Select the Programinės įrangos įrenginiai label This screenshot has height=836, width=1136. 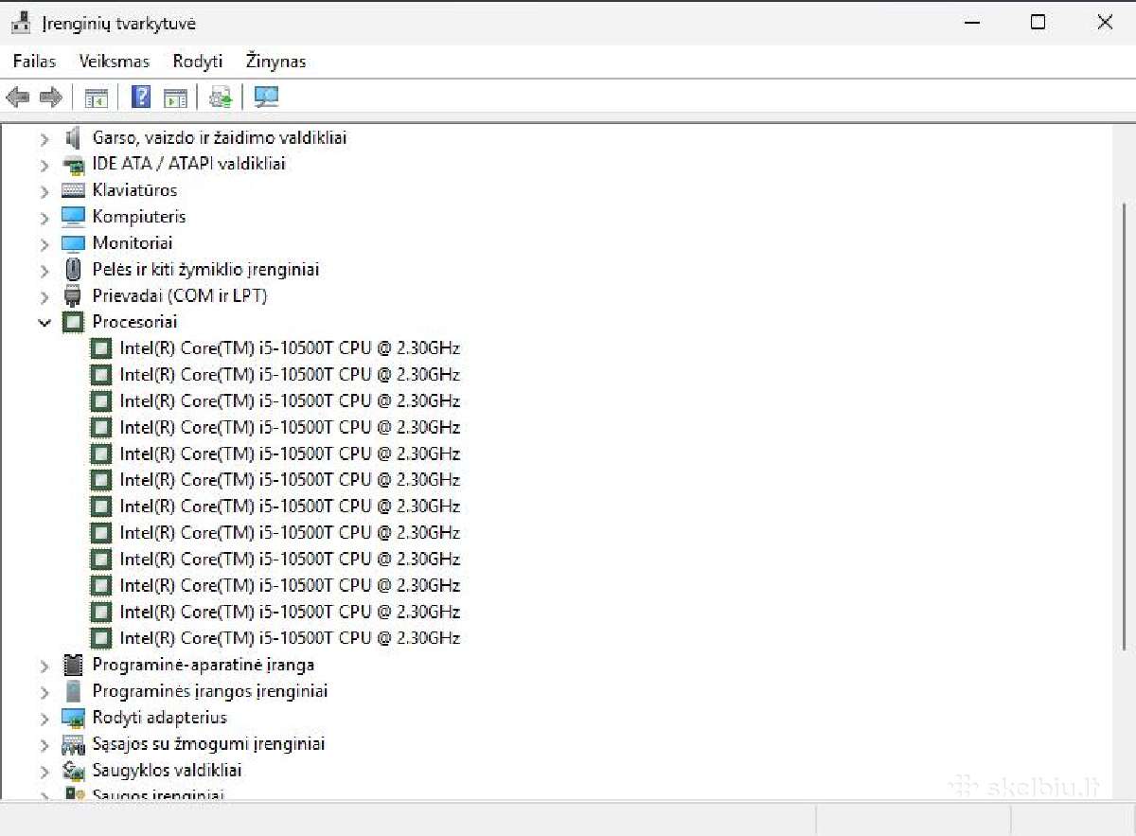click(210, 691)
